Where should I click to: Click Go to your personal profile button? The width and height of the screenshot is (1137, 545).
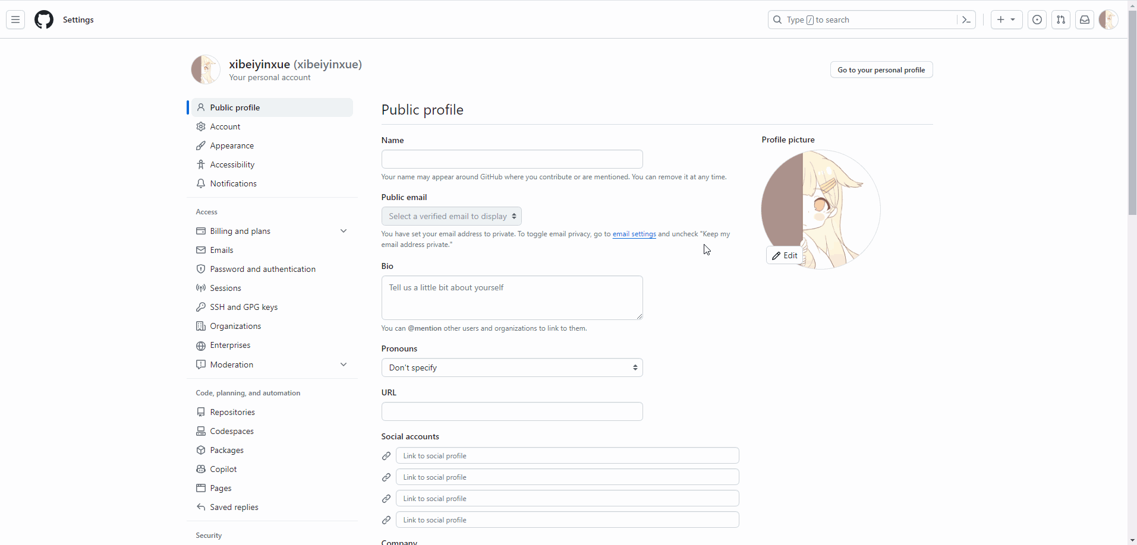pos(881,69)
